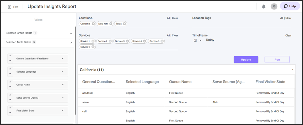This screenshot has height=125, width=303.
Task: Open the Serve Source (Agent) field dropdown
Action: (62, 98)
